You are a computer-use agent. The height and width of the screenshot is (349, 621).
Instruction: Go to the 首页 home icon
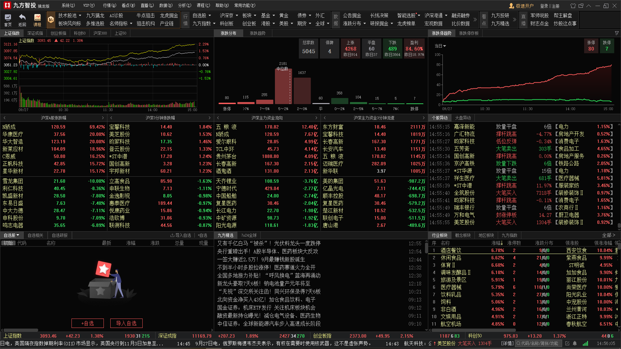[x=8, y=20]
